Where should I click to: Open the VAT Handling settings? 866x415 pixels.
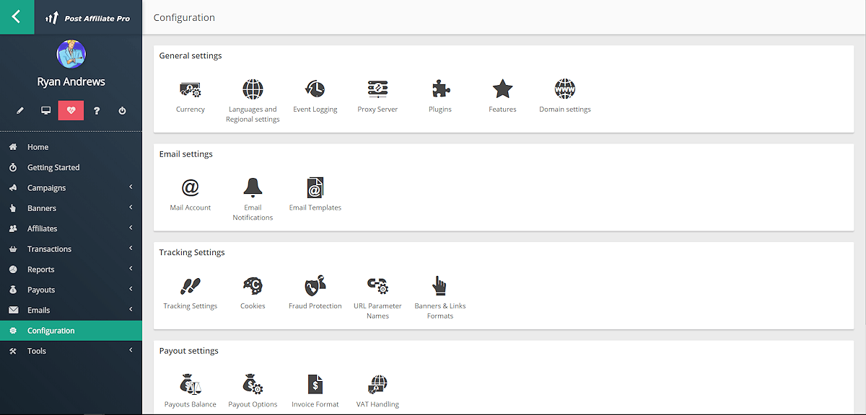377,391
